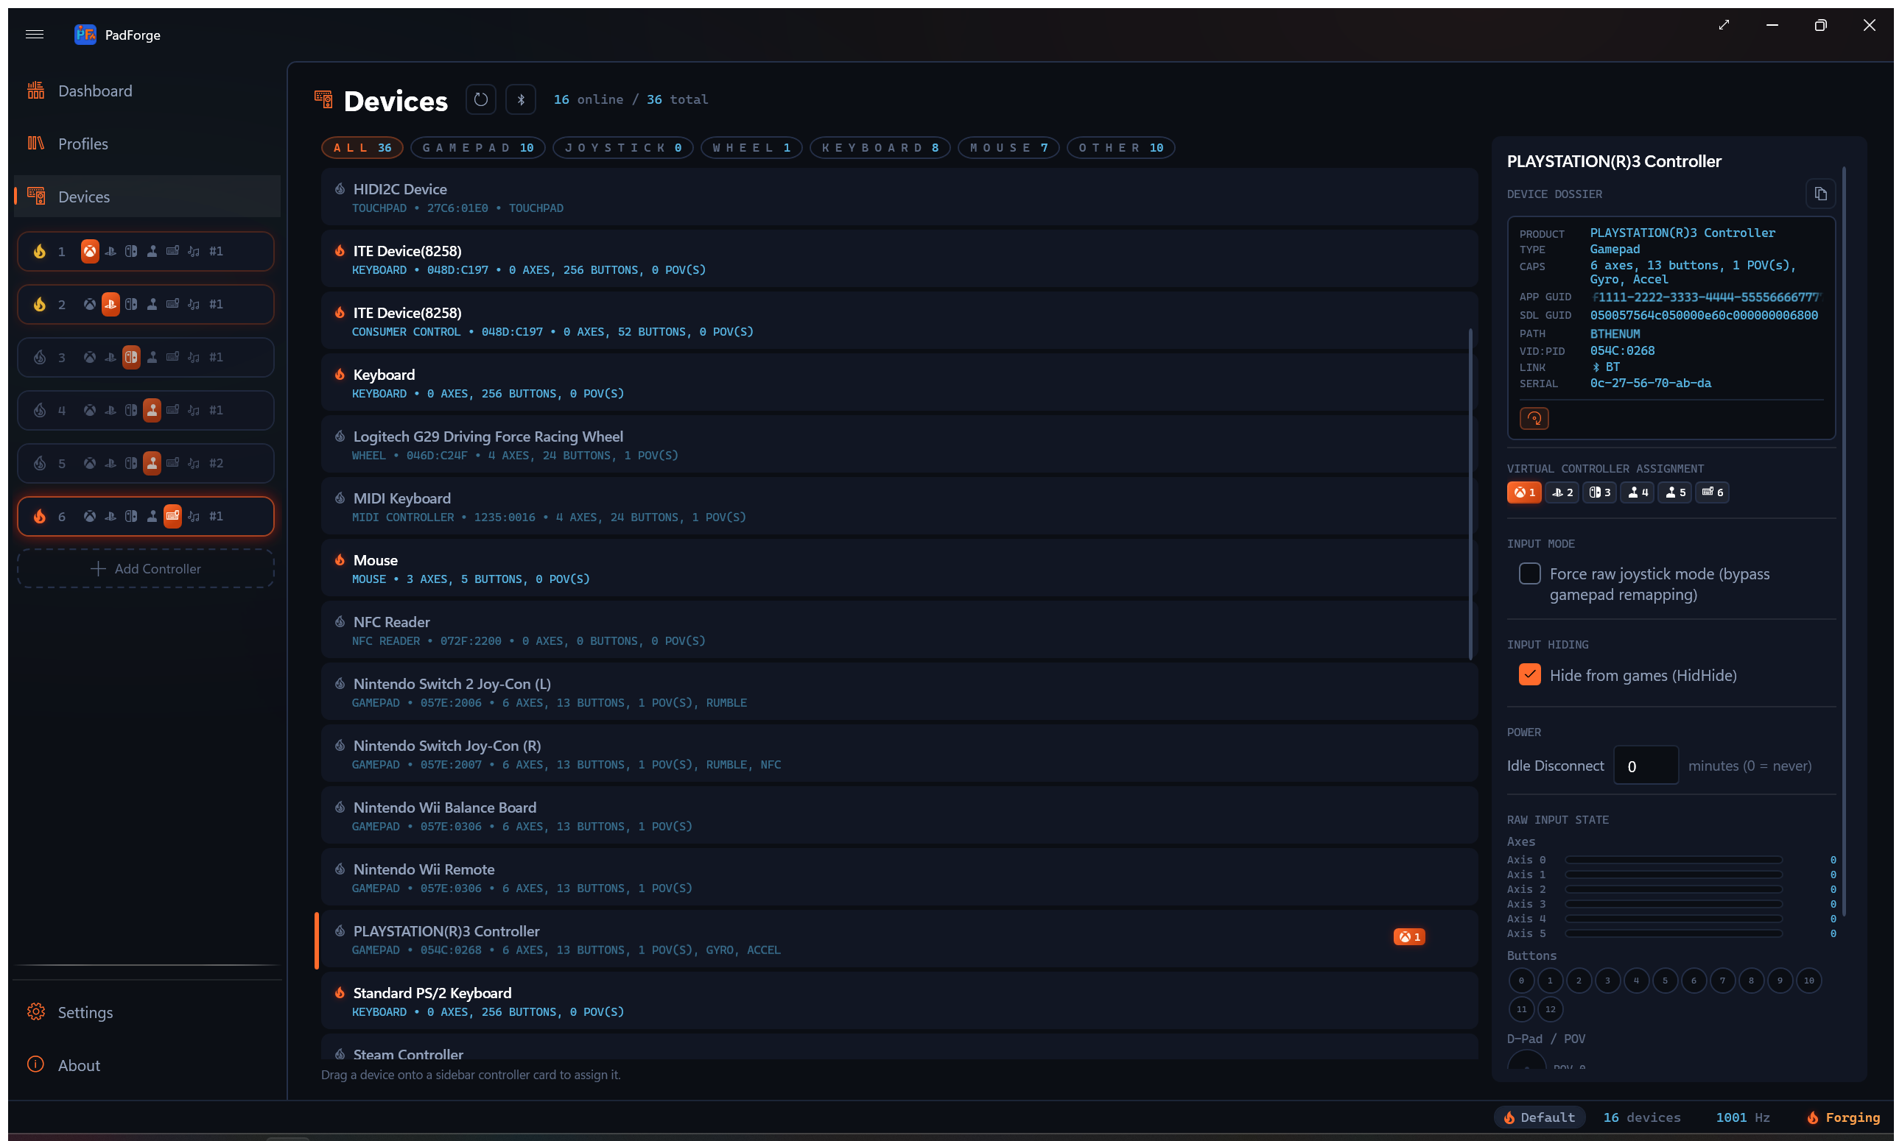
Task: Click the Axis 3 input bar
Action: [x=1674, y=904]
